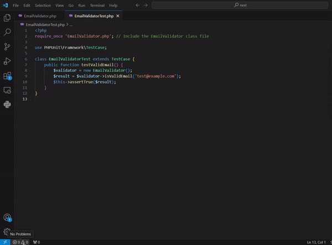Click the assertTrue call on line 10

(x=81, y=82)
